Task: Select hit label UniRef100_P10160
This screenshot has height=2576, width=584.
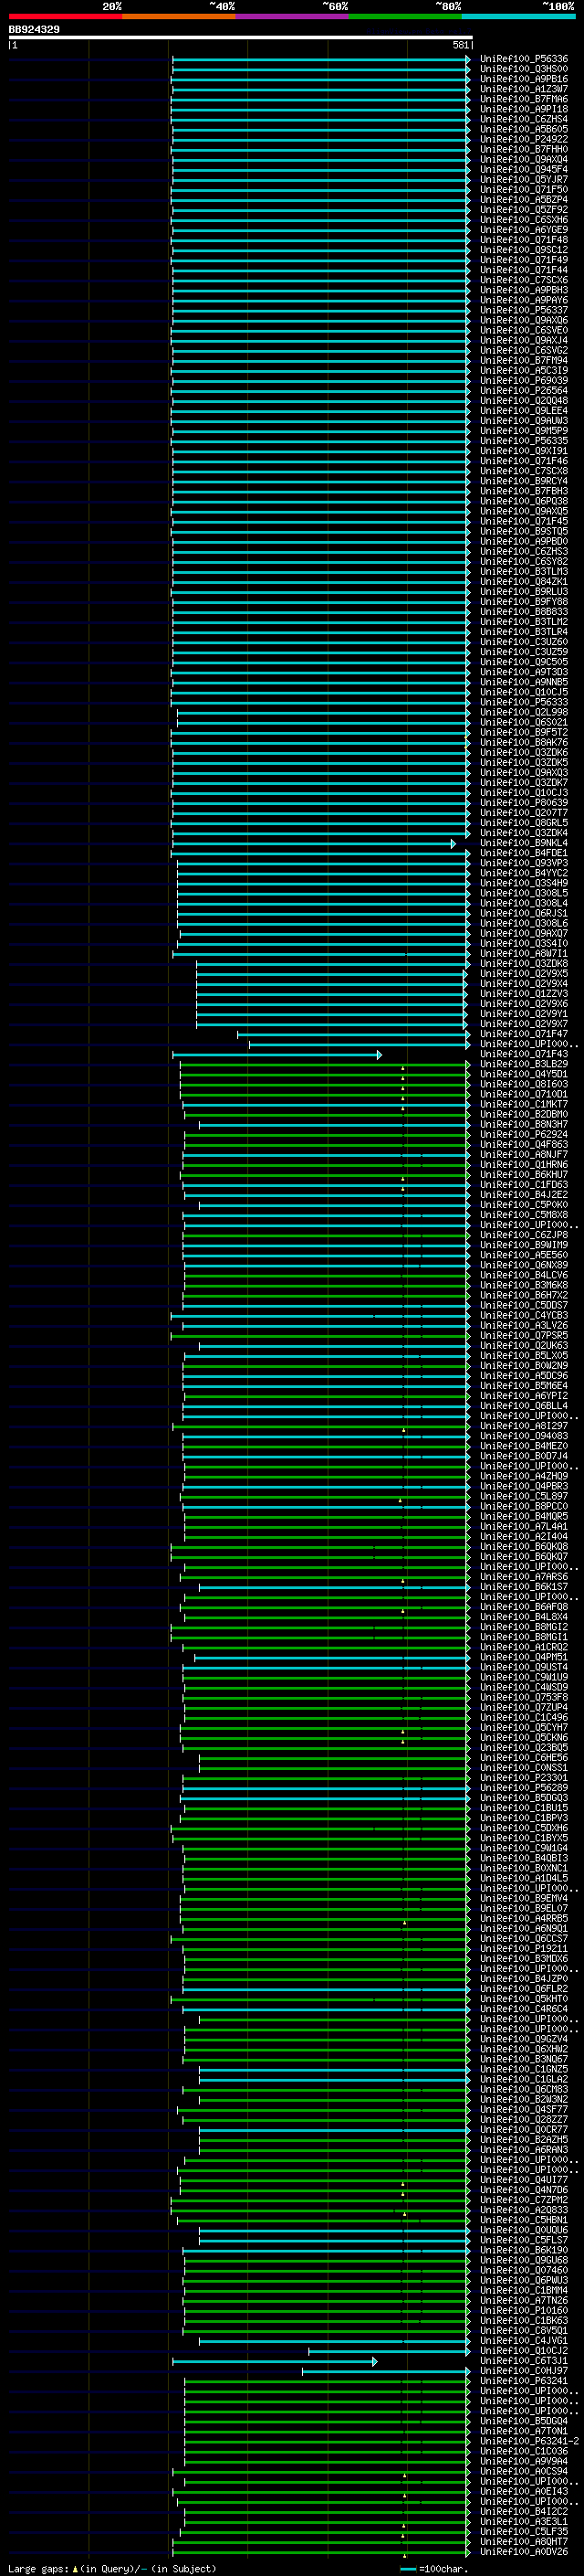Action: click(x=524, y=2312)
